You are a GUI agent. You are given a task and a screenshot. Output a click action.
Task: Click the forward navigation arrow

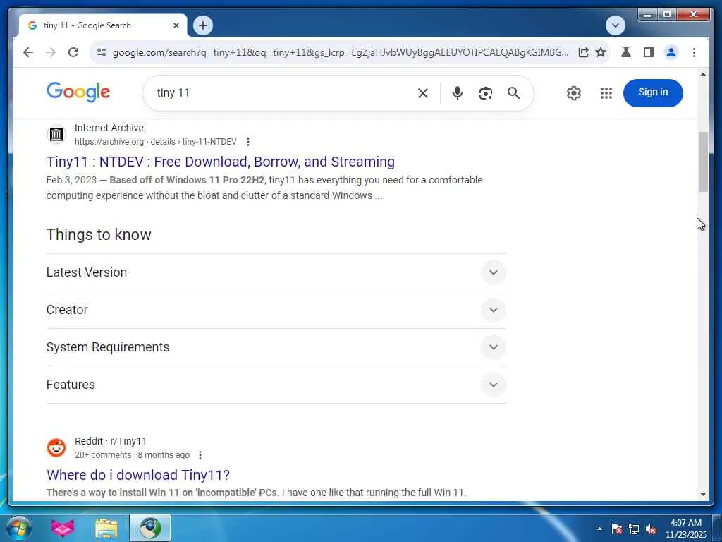[x=51, y=52]
